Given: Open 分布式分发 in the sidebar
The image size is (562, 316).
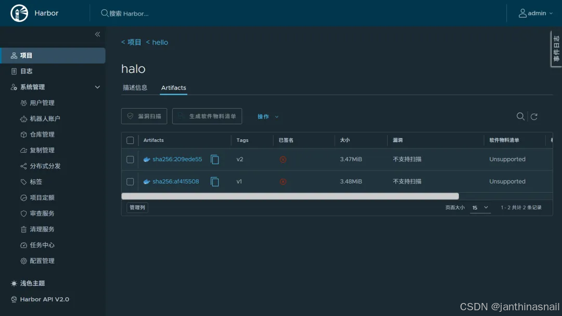Looking at the screenshot, I should point(45,166).
